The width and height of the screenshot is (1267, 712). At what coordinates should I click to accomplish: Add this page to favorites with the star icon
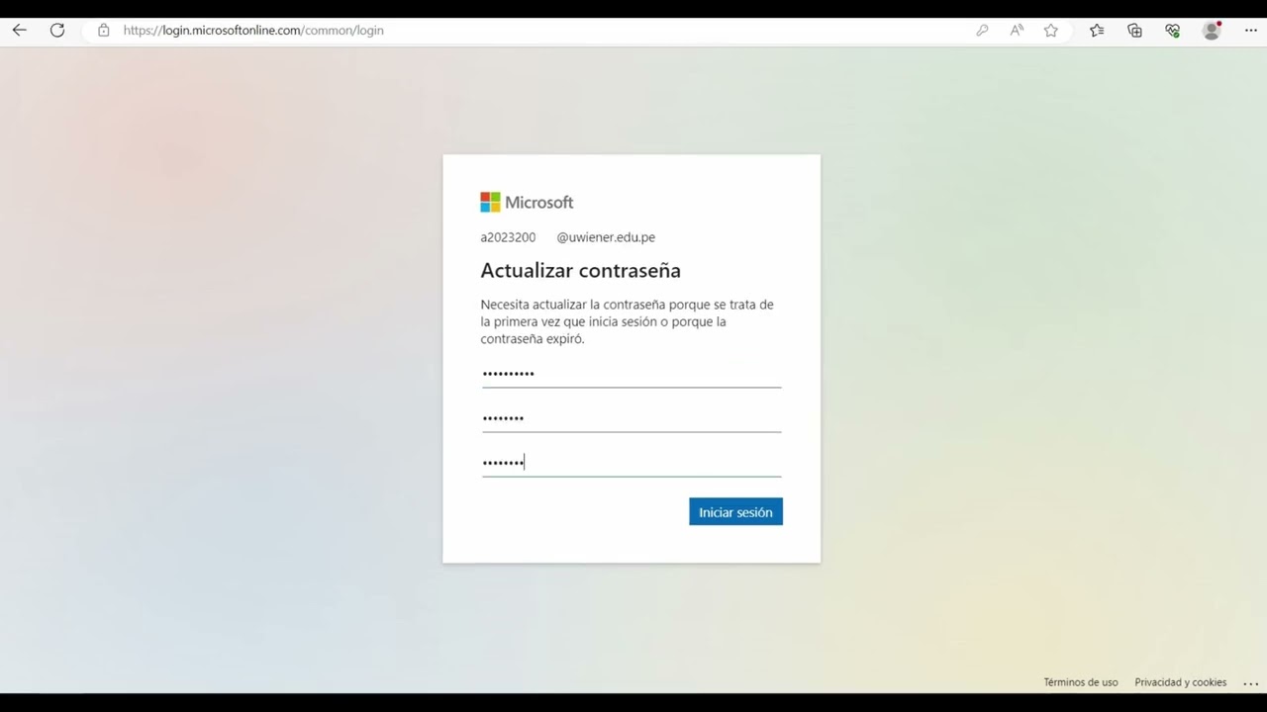(x=1051, y=31)
